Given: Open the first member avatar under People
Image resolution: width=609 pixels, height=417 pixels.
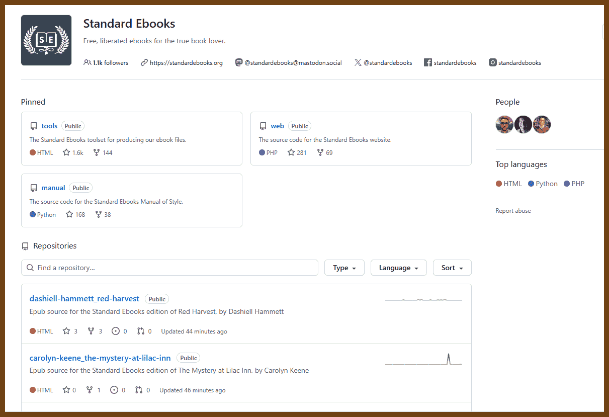Looking at the screenshot, I should (504, 124).
